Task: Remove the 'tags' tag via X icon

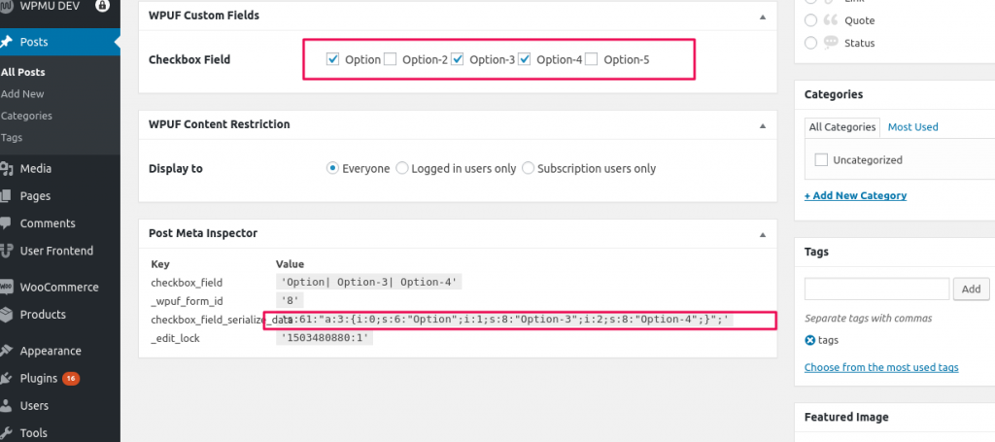Action: pyautogui.click(x=809, y=340)
